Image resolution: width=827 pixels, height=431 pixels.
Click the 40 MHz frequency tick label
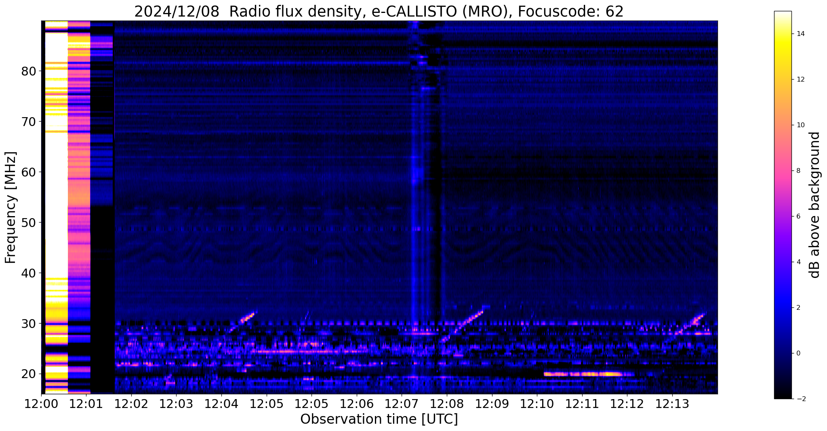point(28,273)
